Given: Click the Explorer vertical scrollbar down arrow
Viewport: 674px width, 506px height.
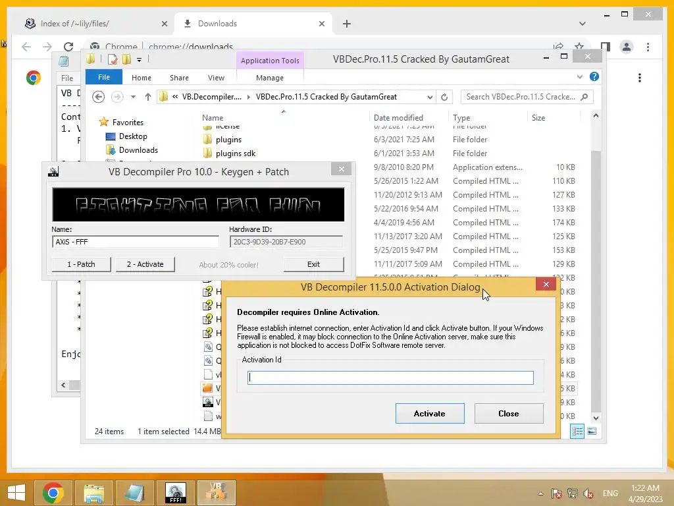Looking at the screenshot, I should coord(596,418).
